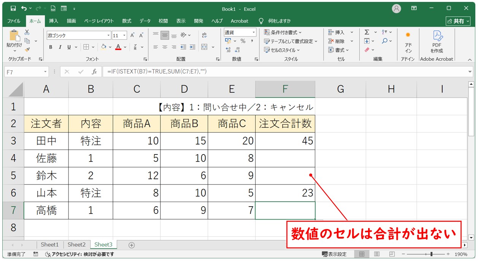Select cell F3 showing 45
Viewport: 478px width, 261px height.
tap(285, 141)
